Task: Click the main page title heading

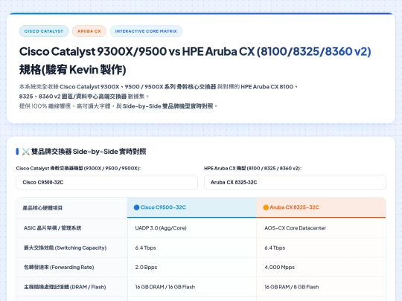Action: pos(195,60)
